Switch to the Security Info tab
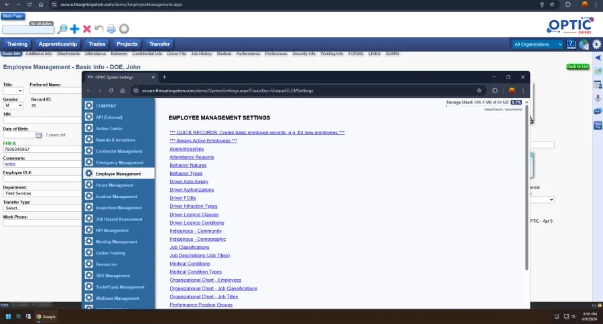 pyautogui.click(x=304, y=54)
